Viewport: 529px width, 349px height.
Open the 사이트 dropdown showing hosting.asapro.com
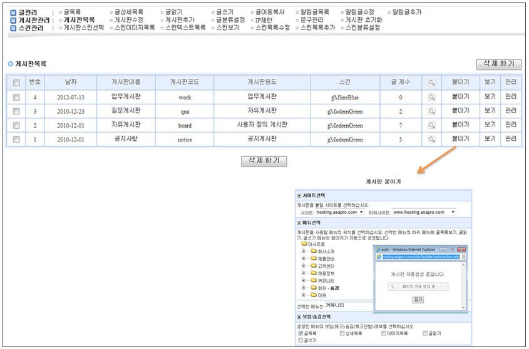pos(339,213)
